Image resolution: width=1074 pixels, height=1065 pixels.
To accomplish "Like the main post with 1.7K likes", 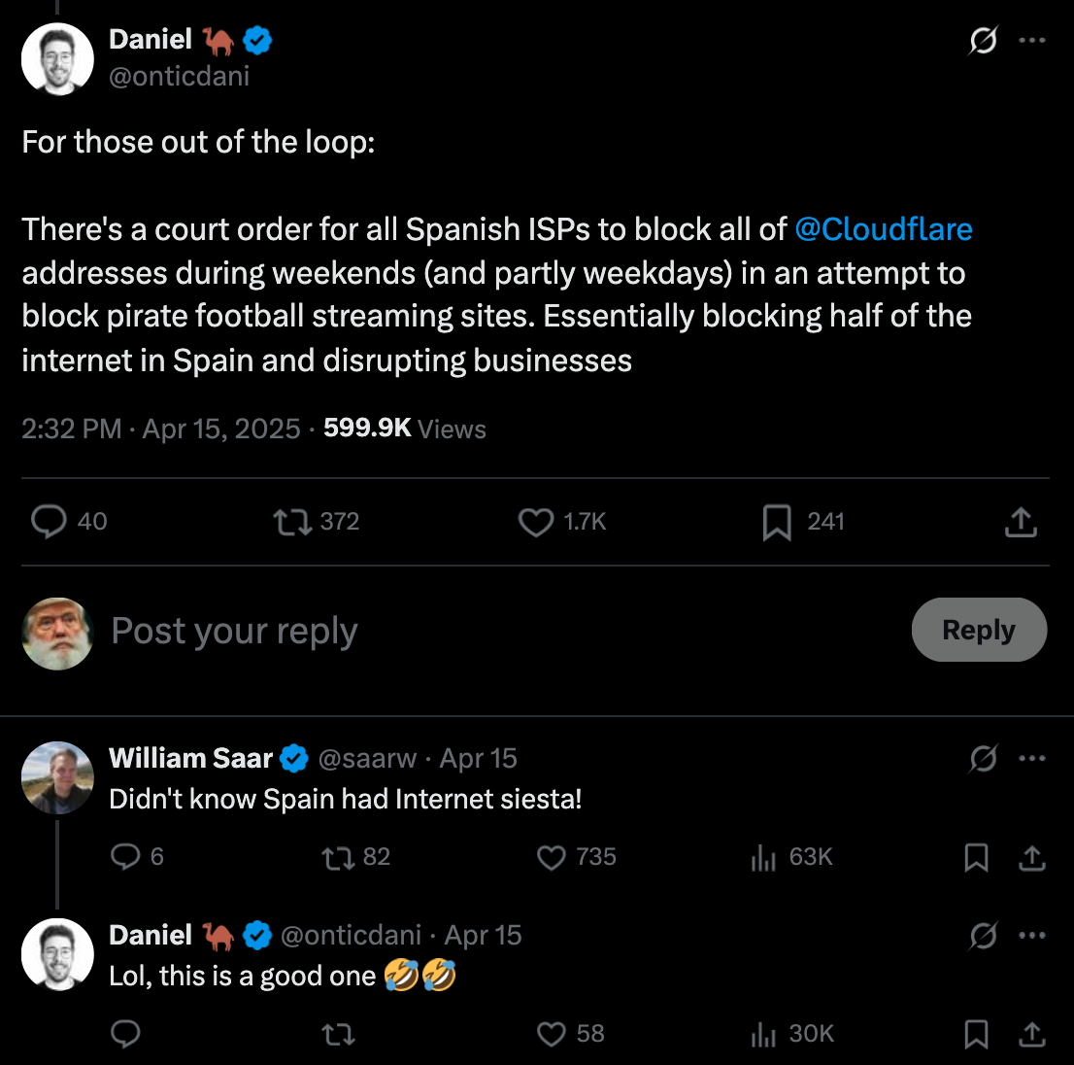I will tap(536, 522).
